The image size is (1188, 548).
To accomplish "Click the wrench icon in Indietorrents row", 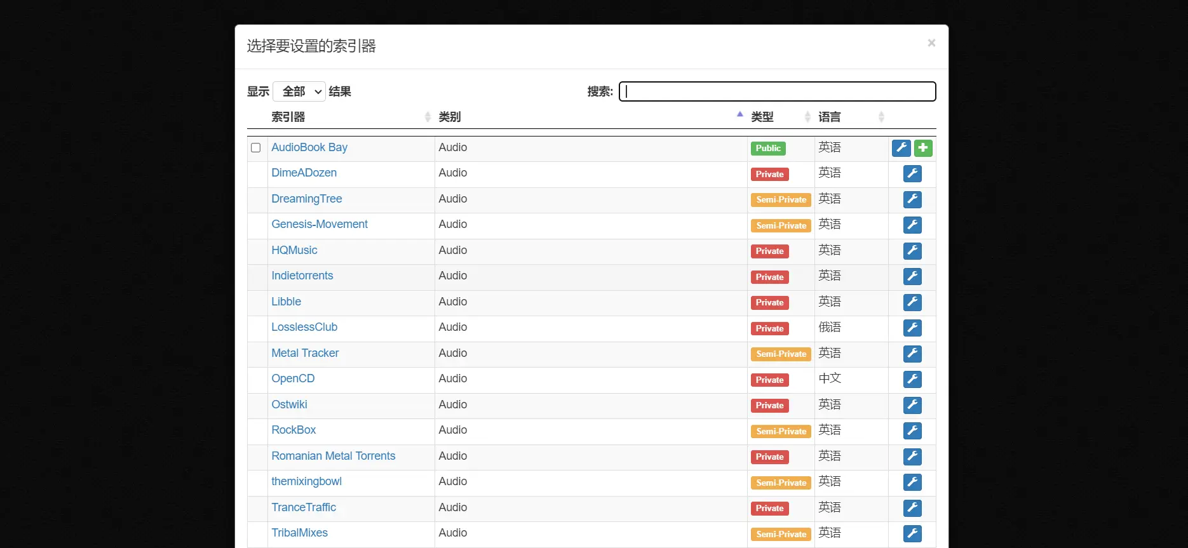I will [x=912, y=276].
